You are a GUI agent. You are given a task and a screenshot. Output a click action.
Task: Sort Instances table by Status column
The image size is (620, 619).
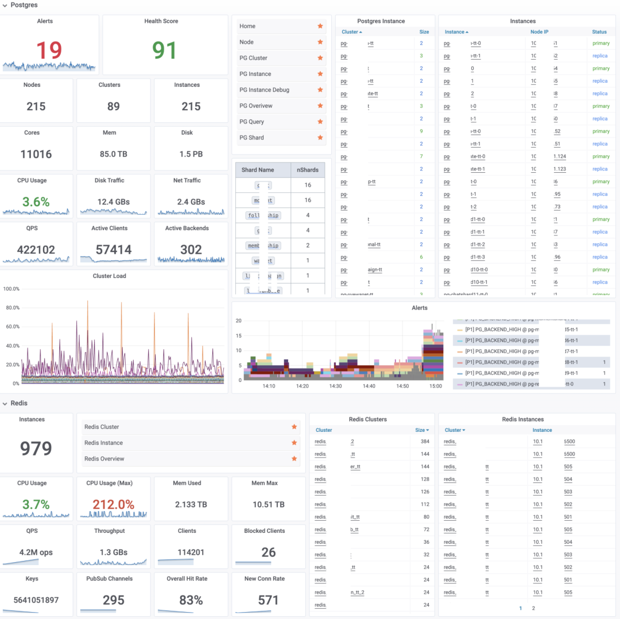click(599, 32)
